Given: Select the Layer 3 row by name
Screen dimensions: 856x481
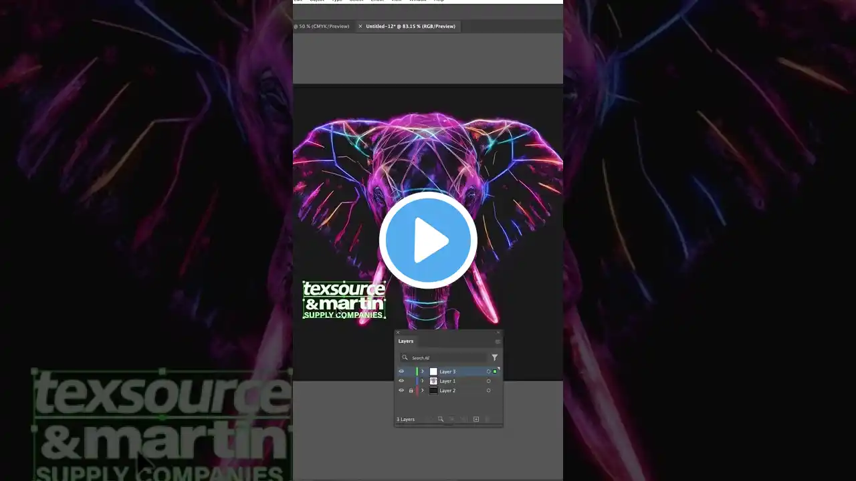Looking at the screenshot, I should (x=447, y=371).
